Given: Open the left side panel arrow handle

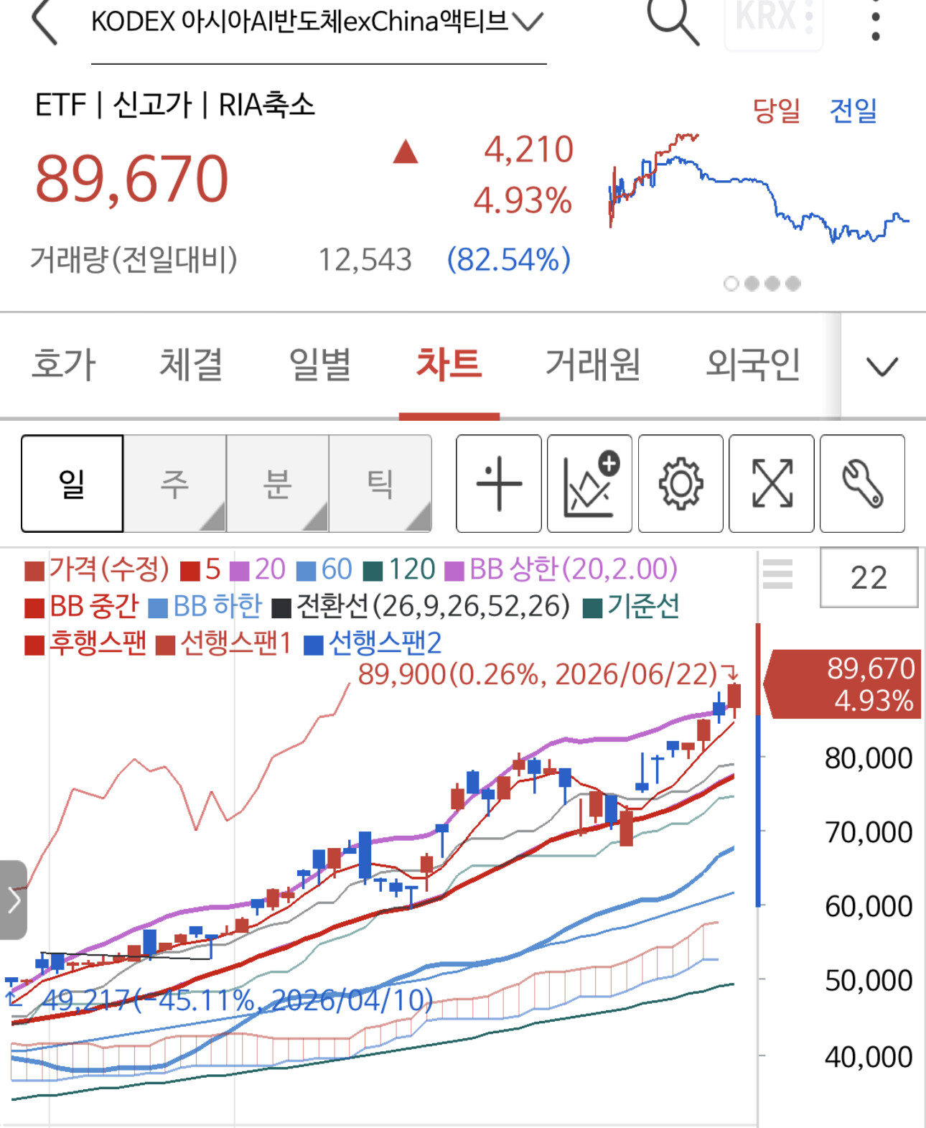Looking at the screenshot, I should coord(14,900).
